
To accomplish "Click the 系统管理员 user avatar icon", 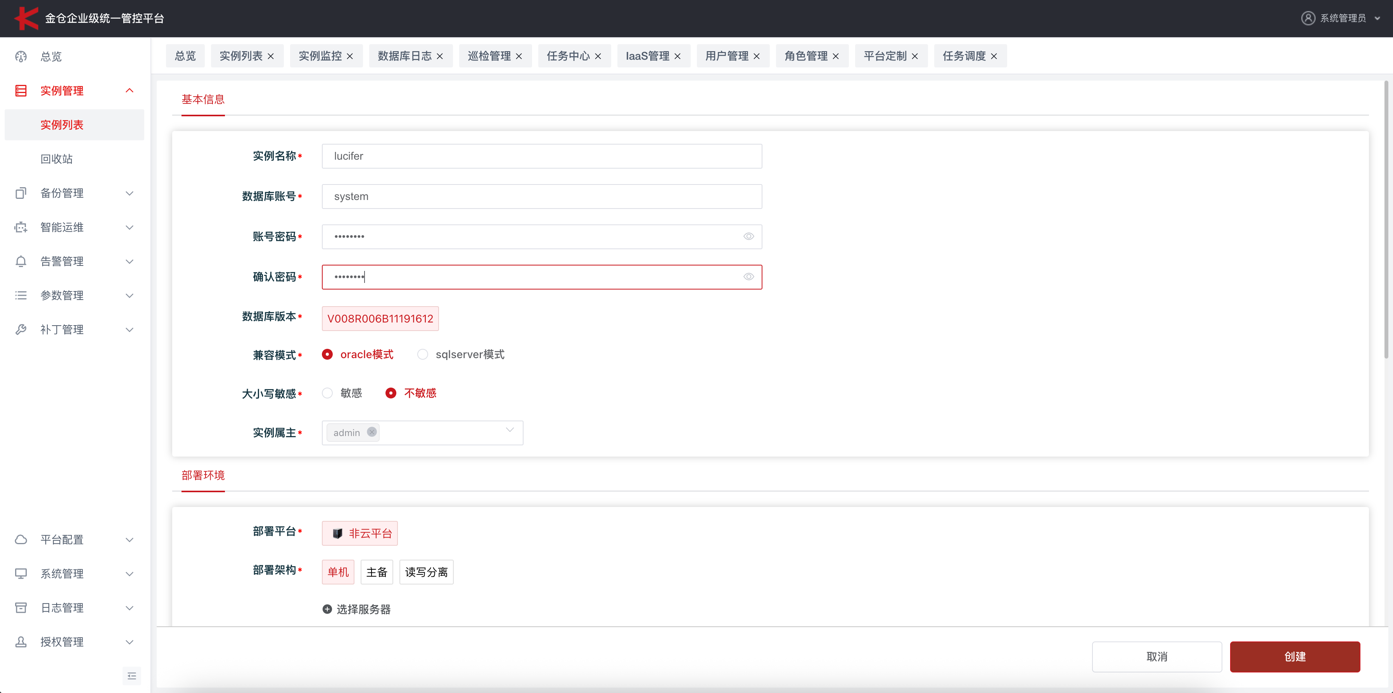I will (1308, 18).
